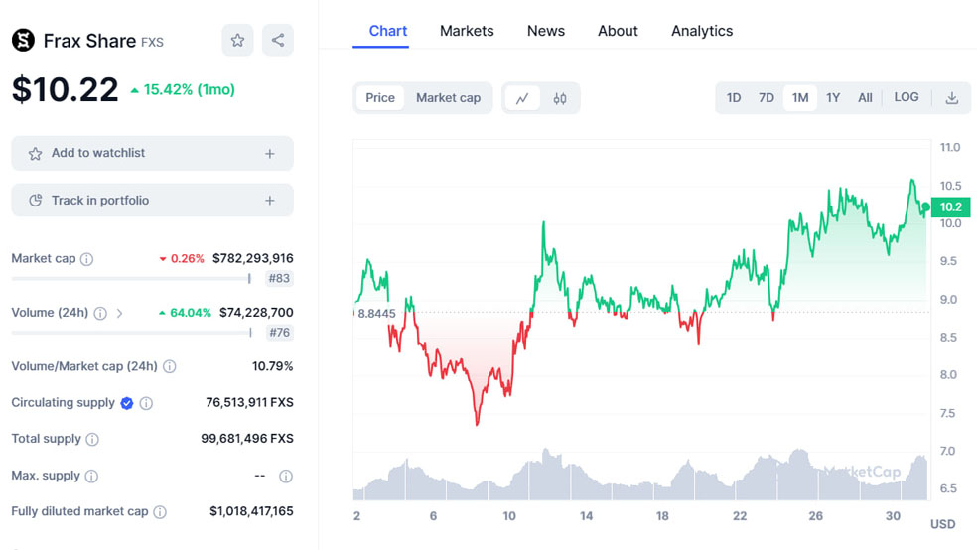Click the Market cap rank slider bar

click(131, 278)
